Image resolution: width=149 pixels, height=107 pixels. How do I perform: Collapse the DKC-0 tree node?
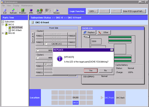[x=3, y=25]
